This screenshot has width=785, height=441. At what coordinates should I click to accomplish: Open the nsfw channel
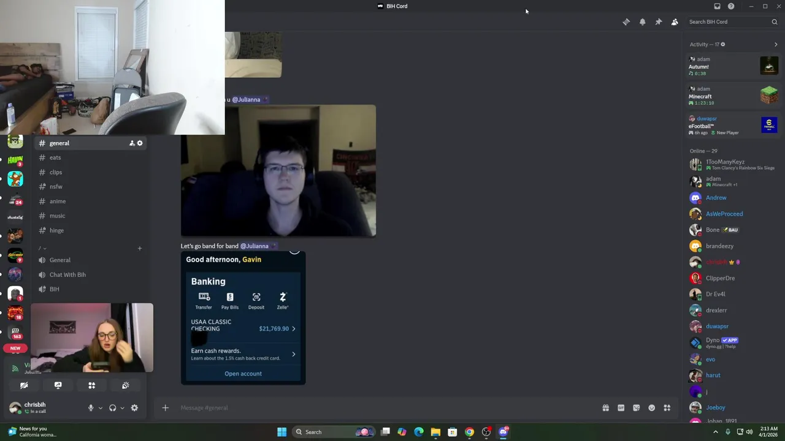click(x=90, y=187)
